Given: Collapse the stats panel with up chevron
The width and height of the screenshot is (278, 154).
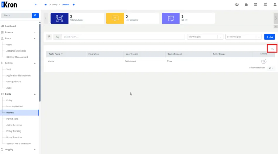Looking at the screenshot, I should (276, 27).
